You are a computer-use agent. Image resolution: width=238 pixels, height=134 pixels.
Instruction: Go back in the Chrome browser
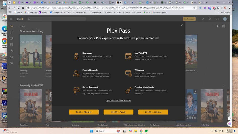(10, 8)
